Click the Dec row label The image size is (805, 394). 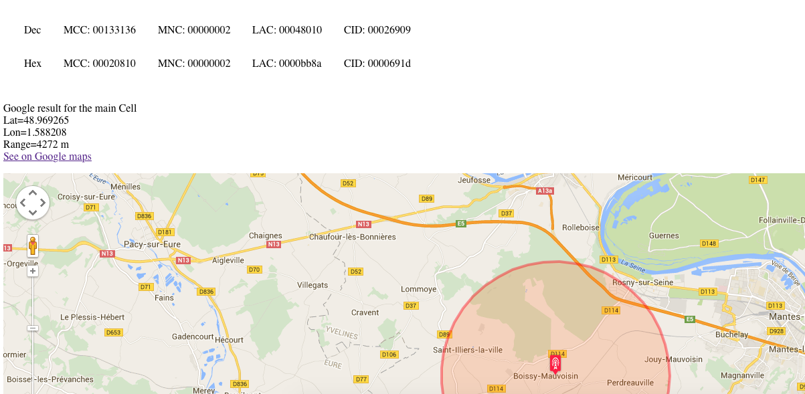point(33,30)
